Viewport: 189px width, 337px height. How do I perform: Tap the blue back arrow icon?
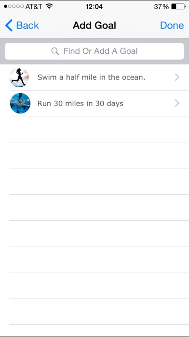click(x=9, y=25)
